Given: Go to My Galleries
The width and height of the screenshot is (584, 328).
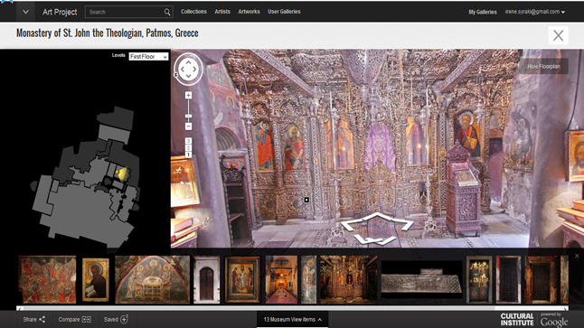Looking at the screenshot, I should (x=483, y=12).
